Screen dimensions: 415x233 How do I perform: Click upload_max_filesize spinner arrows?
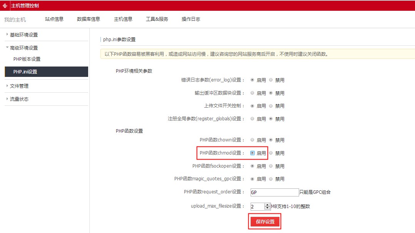(268, 206)
